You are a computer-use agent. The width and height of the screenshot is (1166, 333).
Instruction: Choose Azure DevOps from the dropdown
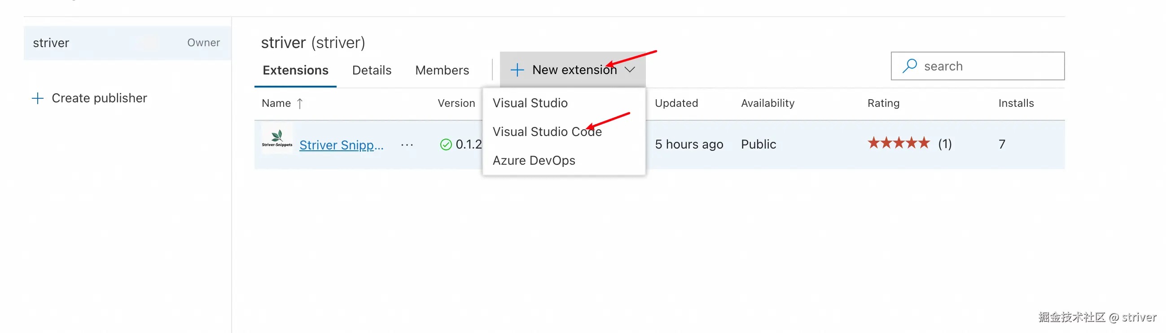coord(534,161)
